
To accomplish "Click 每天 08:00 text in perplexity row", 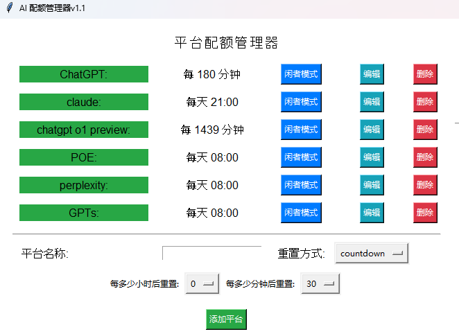I will (212, 185).
